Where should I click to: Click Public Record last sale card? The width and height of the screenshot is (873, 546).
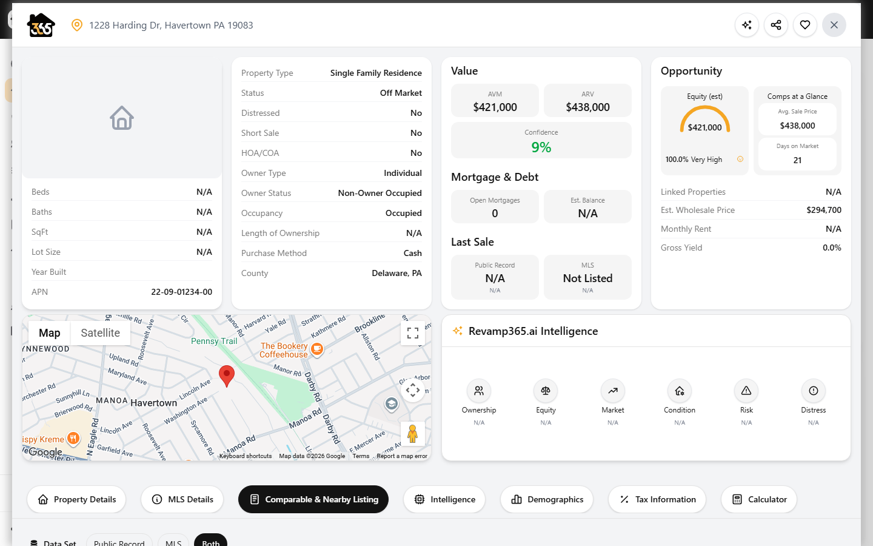click(495, 277)
